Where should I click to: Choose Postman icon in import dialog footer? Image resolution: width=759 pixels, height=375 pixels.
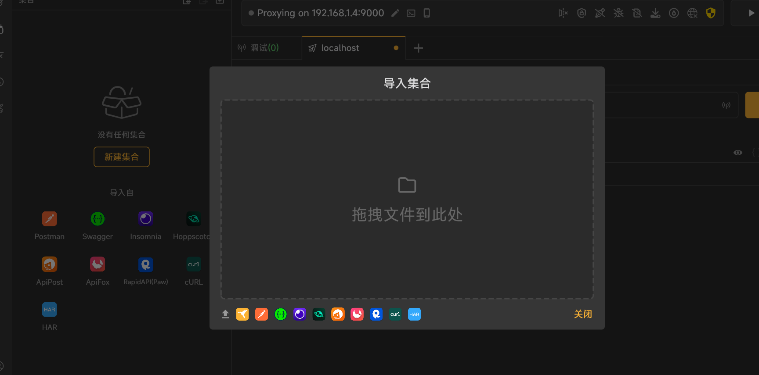[261, 314]
